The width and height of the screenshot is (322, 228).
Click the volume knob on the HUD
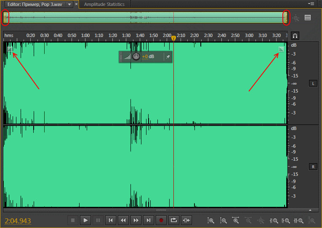[136, 57]
